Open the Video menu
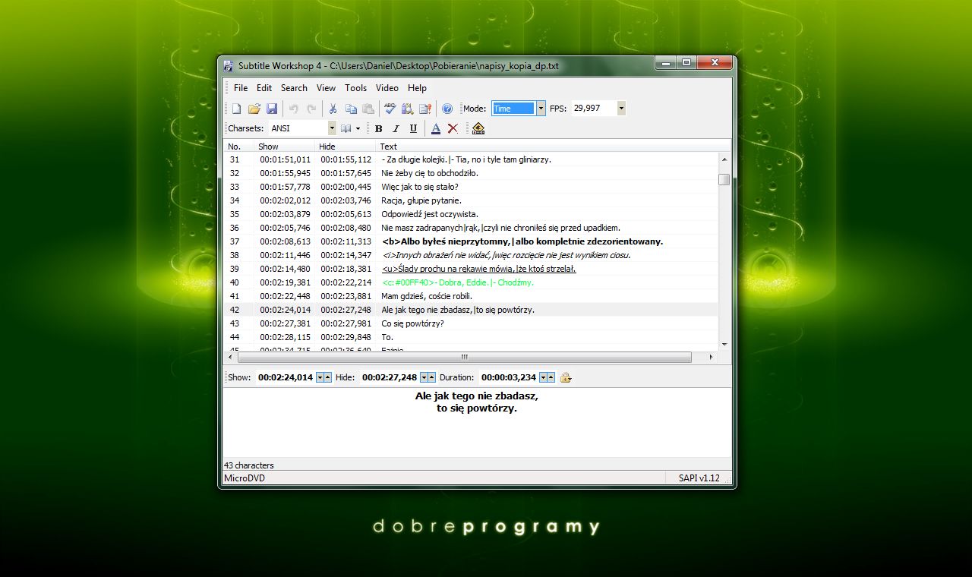Image resolution: width=972 pixels, height=577 pixels. point(387,88)
